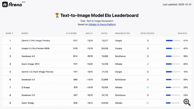
Task: Sort by the Rank column header arrow
Action: click(12, 33)
